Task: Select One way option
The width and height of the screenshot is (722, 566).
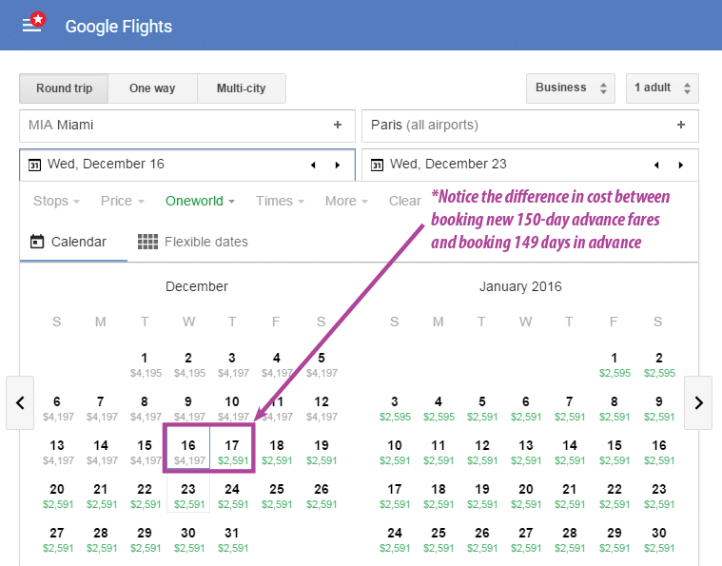Action: point(152,88)
